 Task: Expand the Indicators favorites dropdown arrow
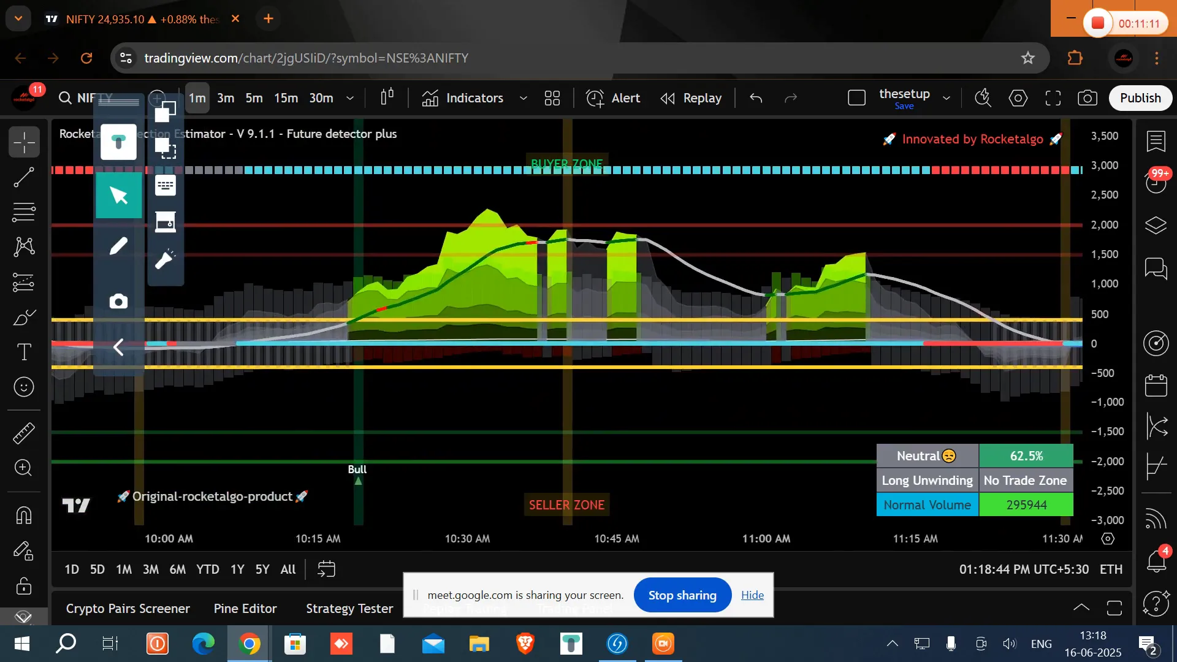click(x=524, y=98)
